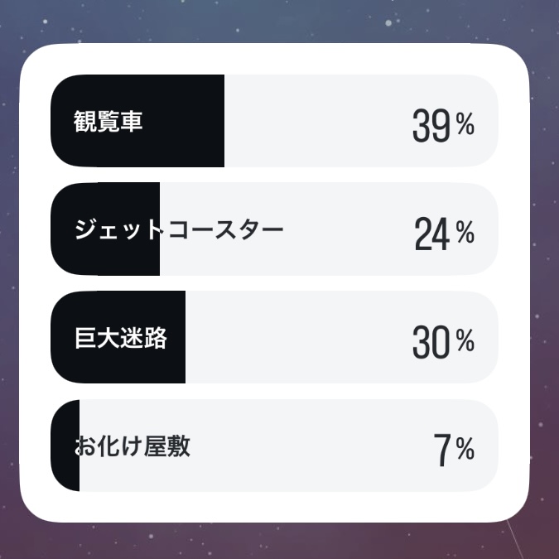Select the 観覧車 poll option
The width and height of the screenshot is (559, 559).
pyautogui.click(x=274, y=121)
